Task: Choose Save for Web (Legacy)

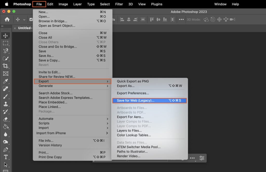Action: point(150,100)
